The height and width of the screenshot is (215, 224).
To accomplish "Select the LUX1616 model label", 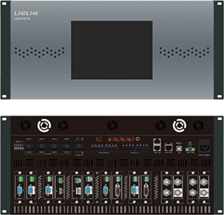I will [x=22, y=19].
